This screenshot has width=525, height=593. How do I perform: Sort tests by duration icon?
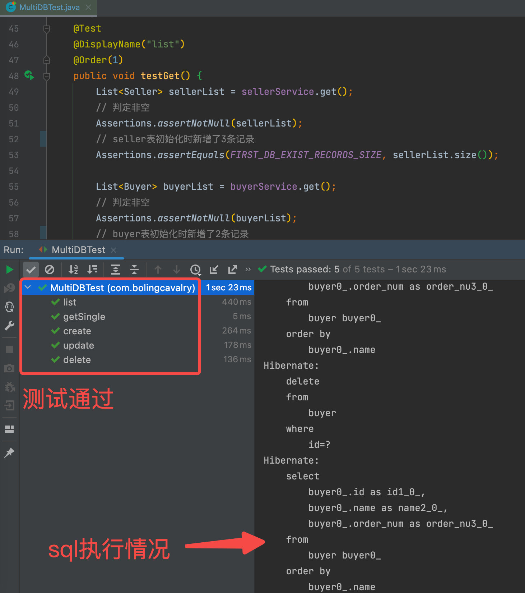pos(92,270)
